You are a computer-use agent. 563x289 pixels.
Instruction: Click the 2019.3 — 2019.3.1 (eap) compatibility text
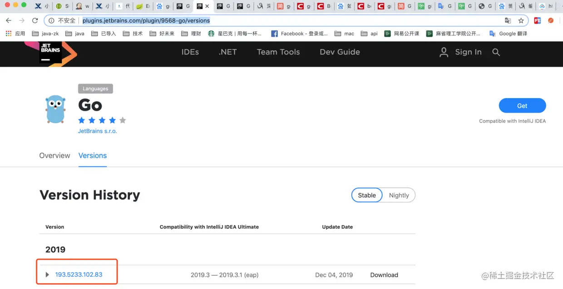(x=224, y=275)
